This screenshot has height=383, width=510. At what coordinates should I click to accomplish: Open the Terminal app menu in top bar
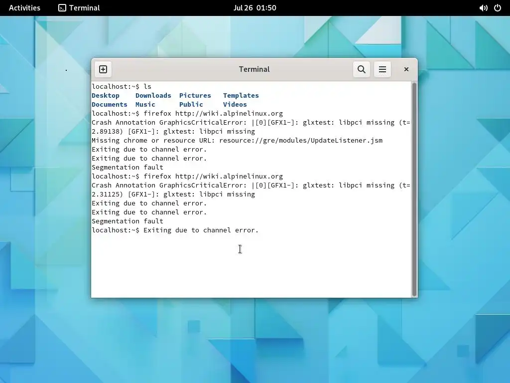(79, 8)
